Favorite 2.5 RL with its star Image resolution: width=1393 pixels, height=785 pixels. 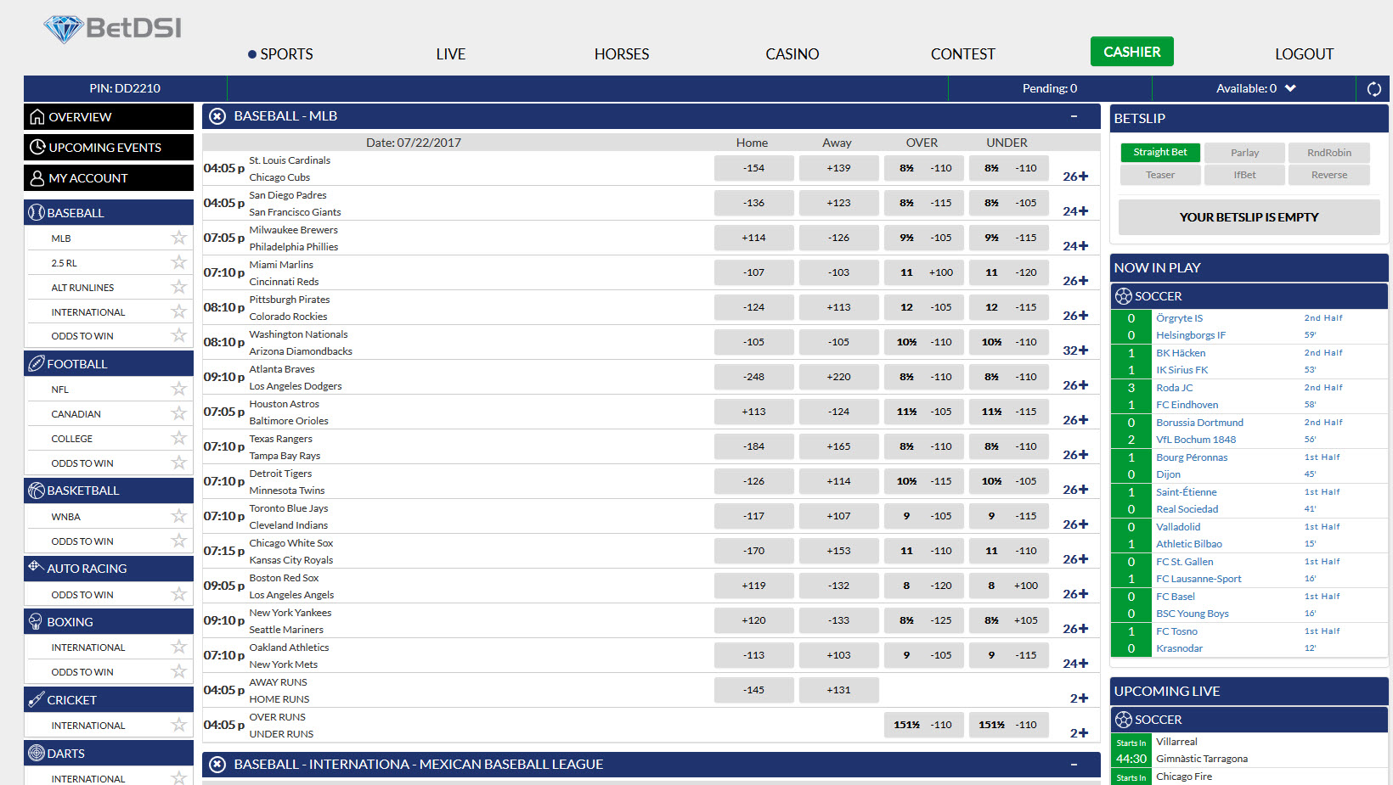178,262
